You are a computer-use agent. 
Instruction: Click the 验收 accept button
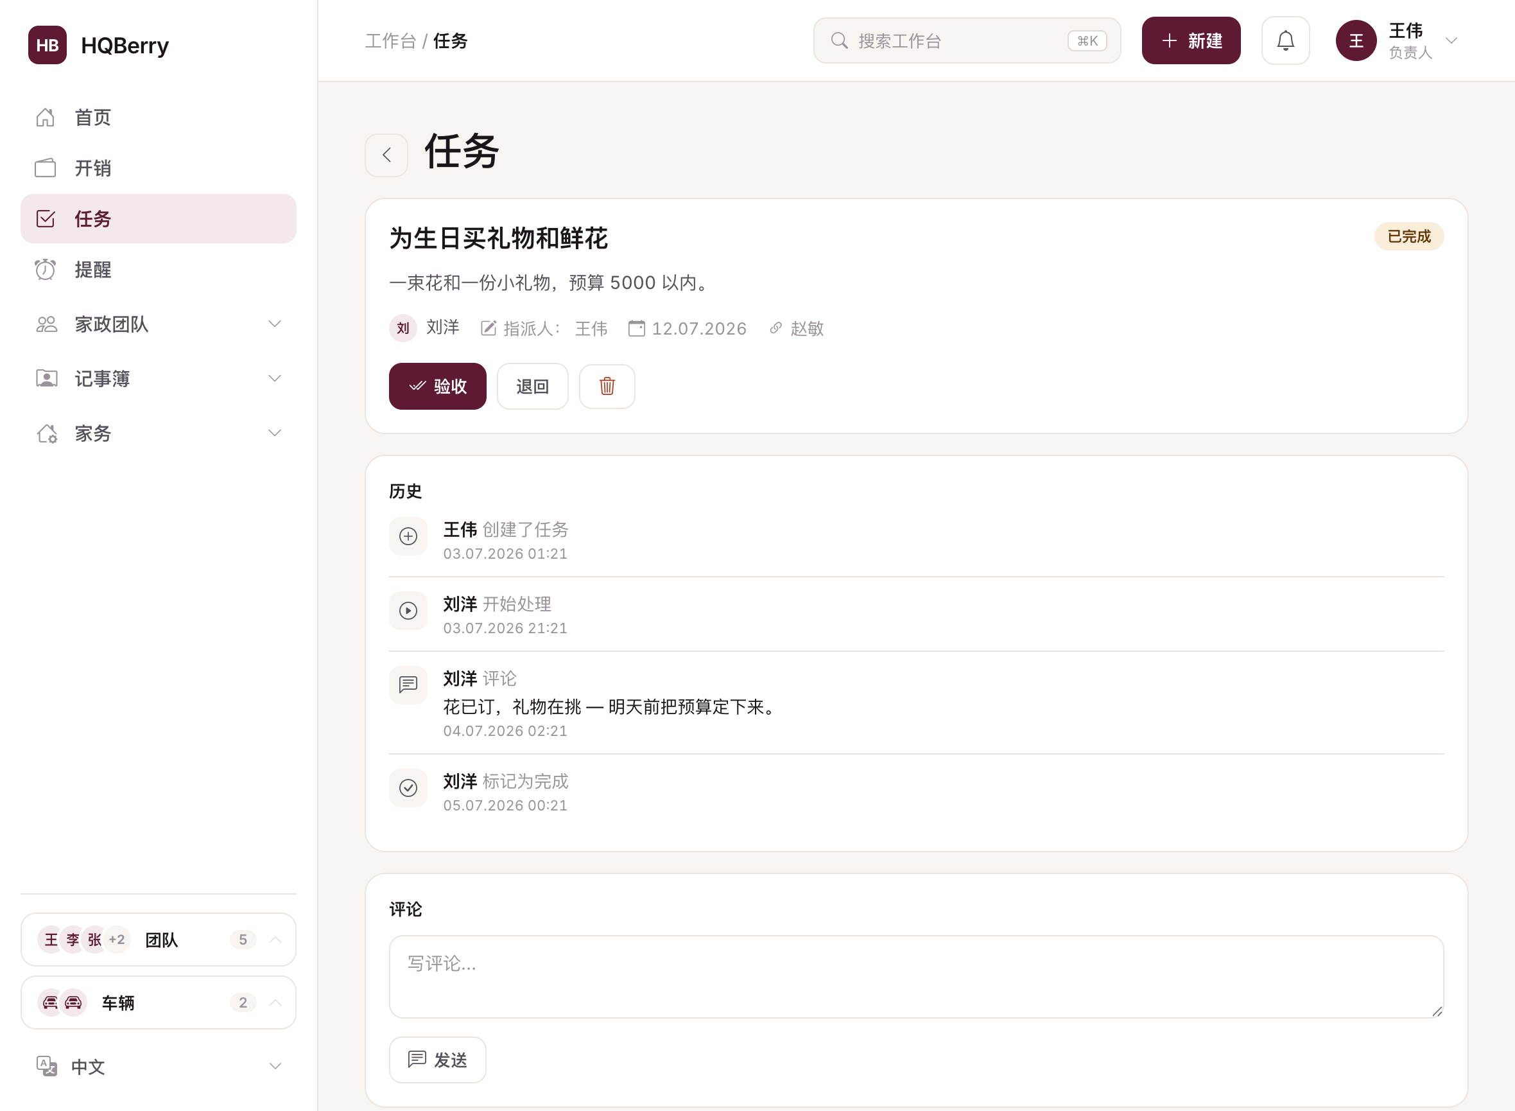(x=438, y=387)
